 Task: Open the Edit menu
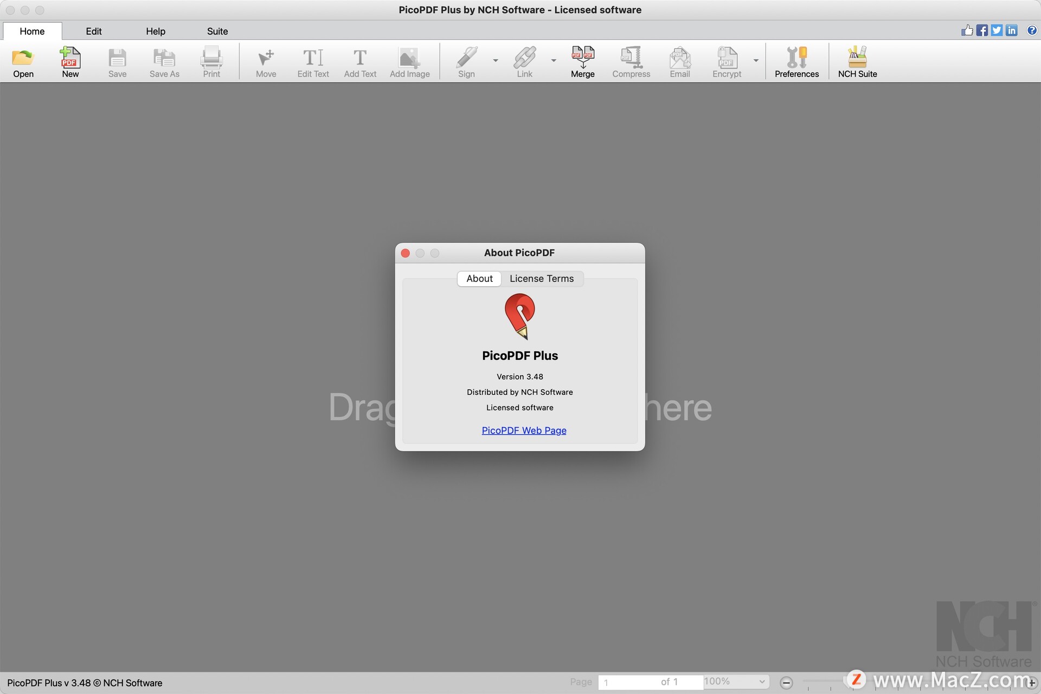[x=93, y=31]
